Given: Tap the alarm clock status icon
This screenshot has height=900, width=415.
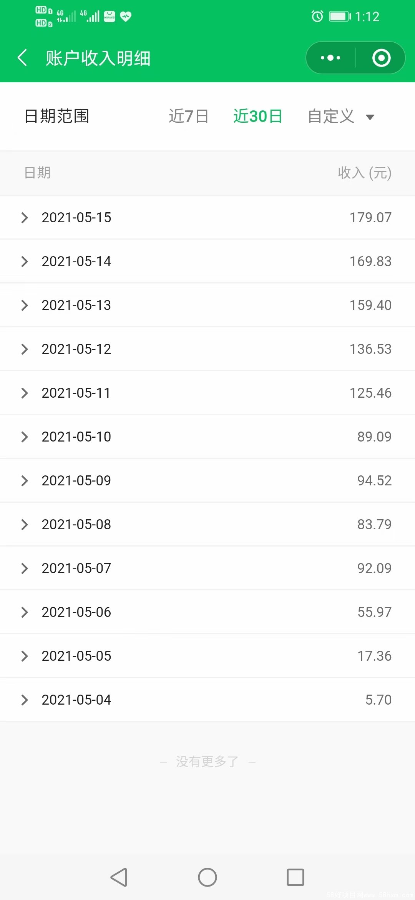Looking at the screenshot, I should (317, 16).
